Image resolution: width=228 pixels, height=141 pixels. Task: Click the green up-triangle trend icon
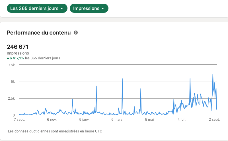(x=8, y=58)
